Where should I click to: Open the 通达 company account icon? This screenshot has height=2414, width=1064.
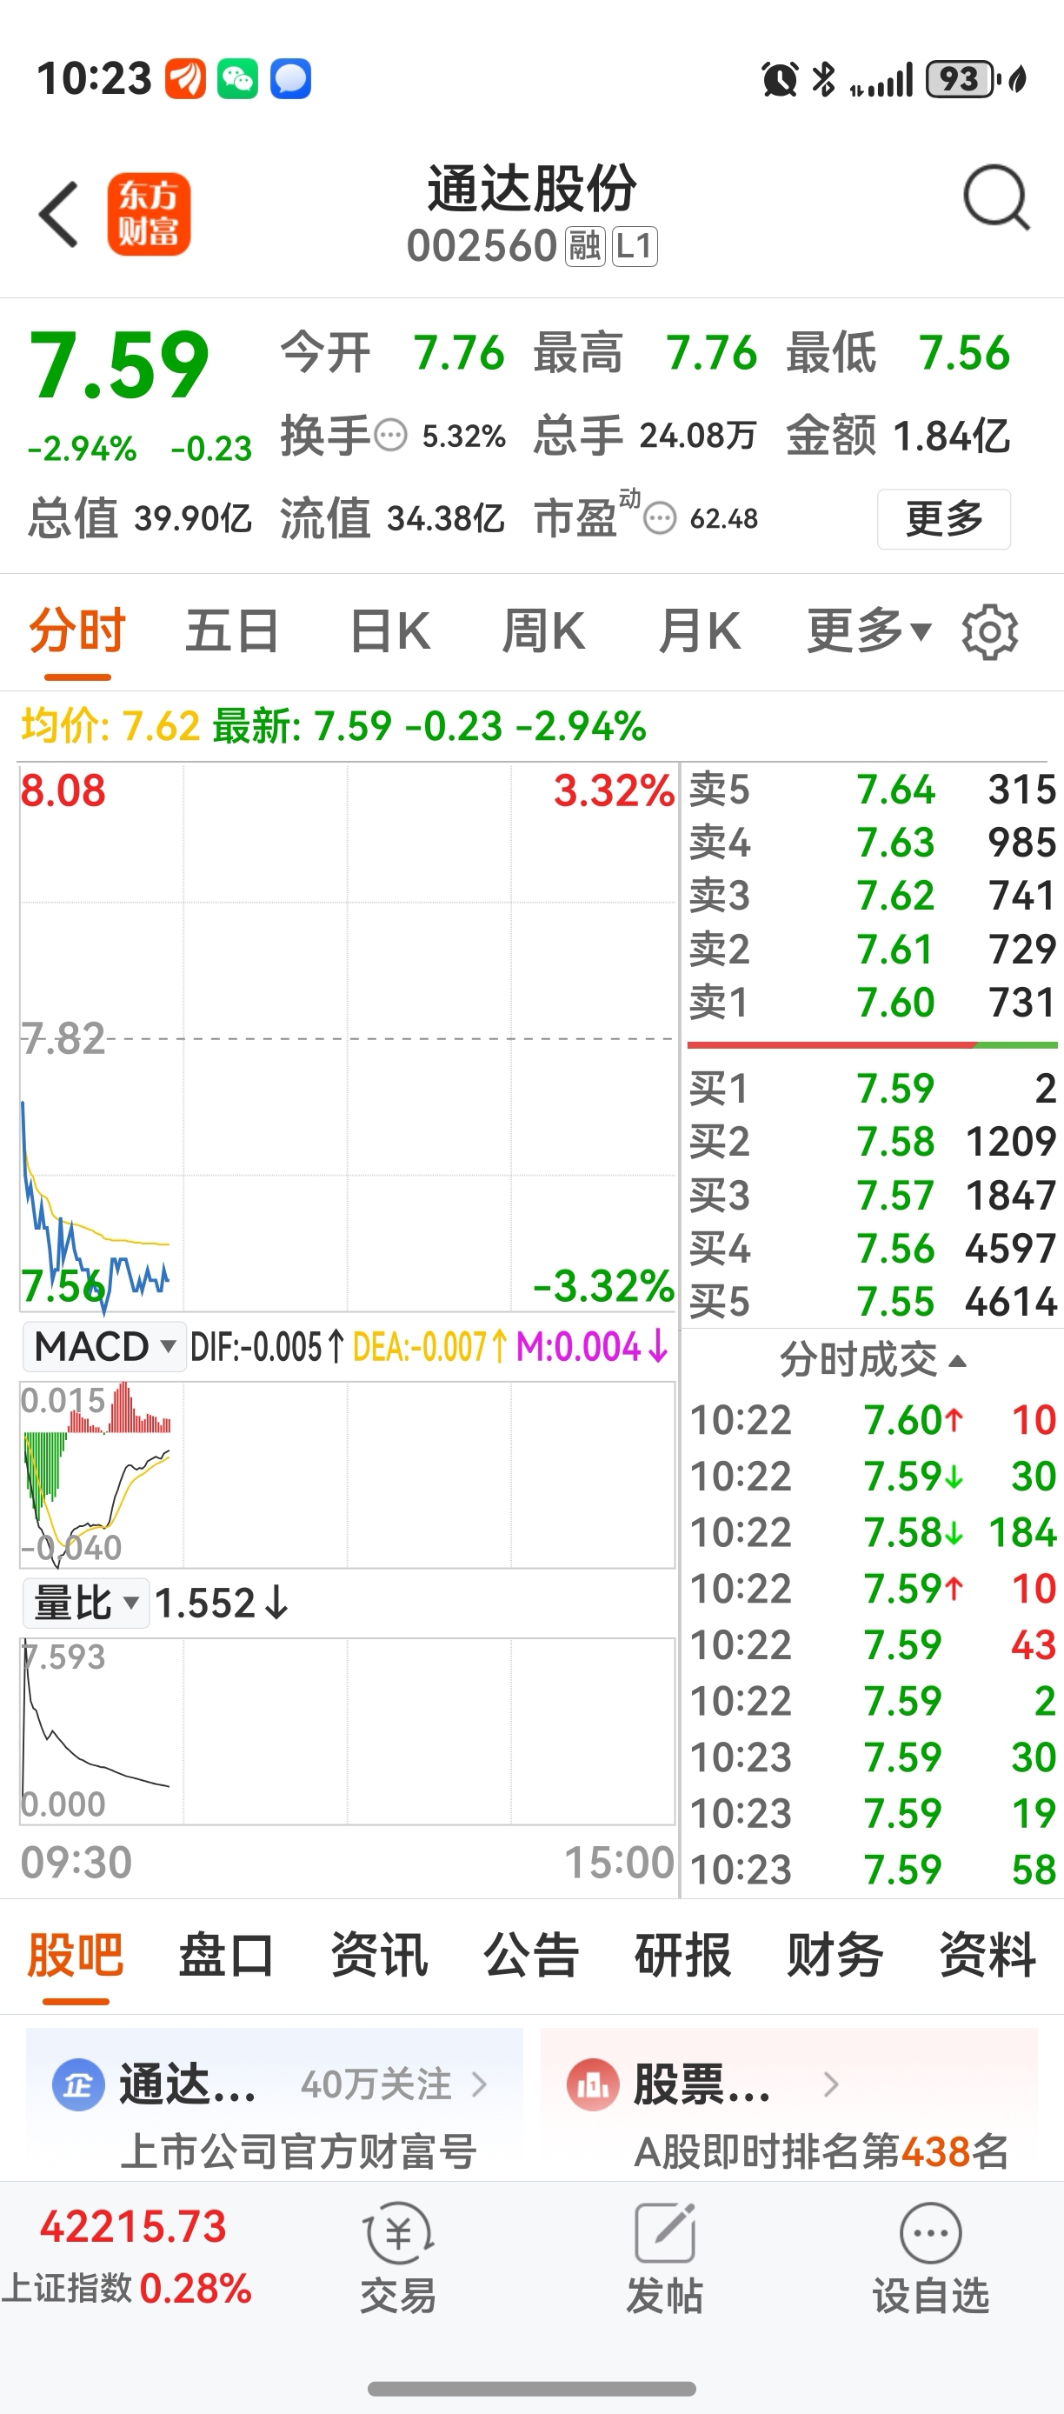click(x=77, y=2084)
